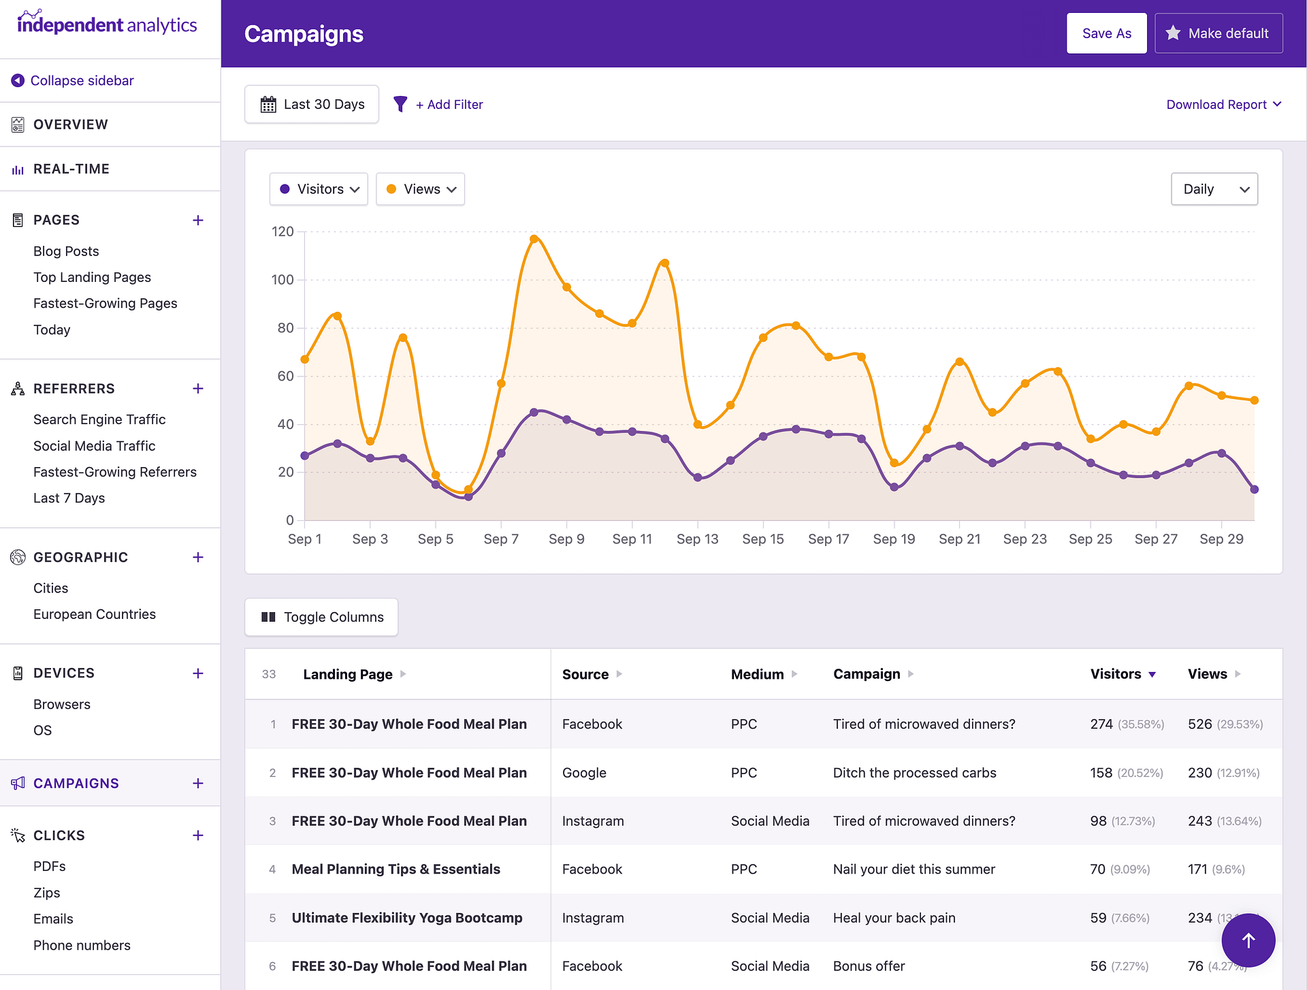Click the Pages document icon in sidebar
Screen dimensions: 1307x990
click(17, 219)
